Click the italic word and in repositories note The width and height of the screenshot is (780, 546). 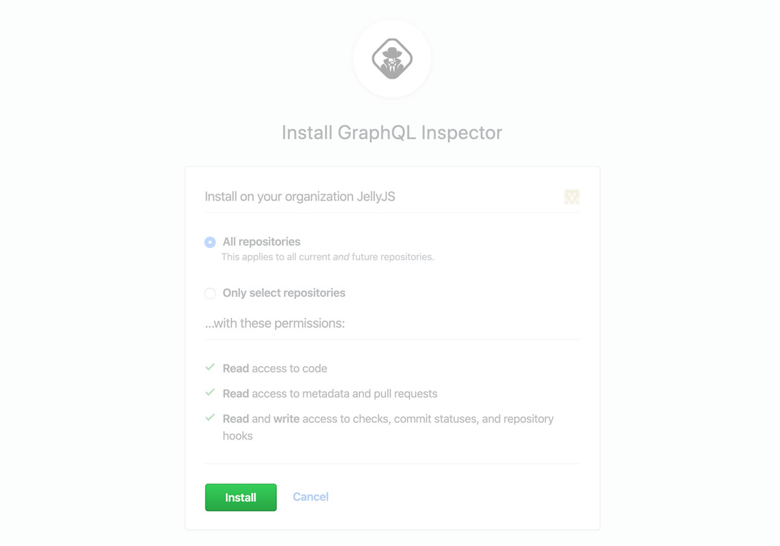[341, 257]
